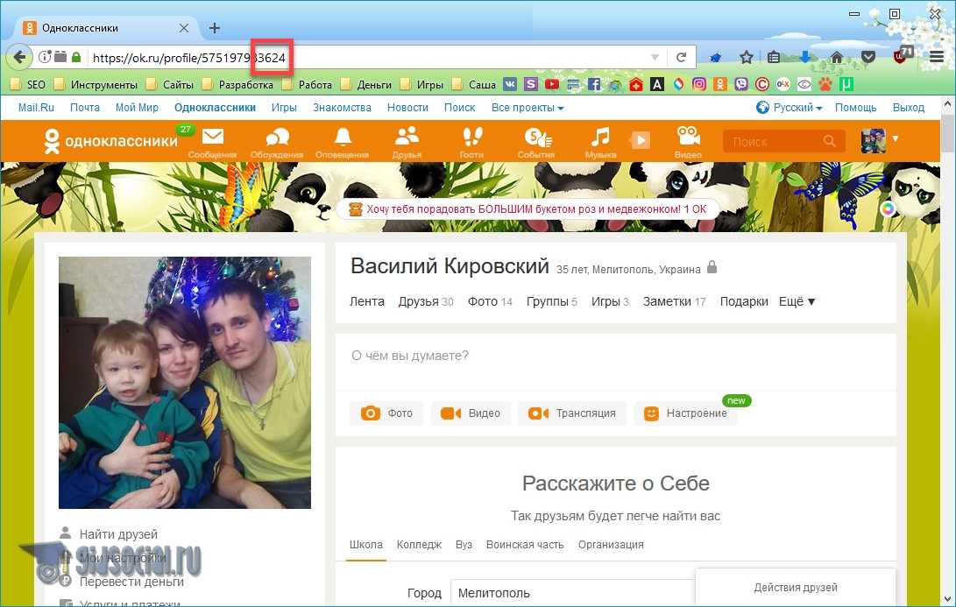The image size is (956, 607).
Task: Open the Гости guests footprints icon
Action: click(471, 138)
